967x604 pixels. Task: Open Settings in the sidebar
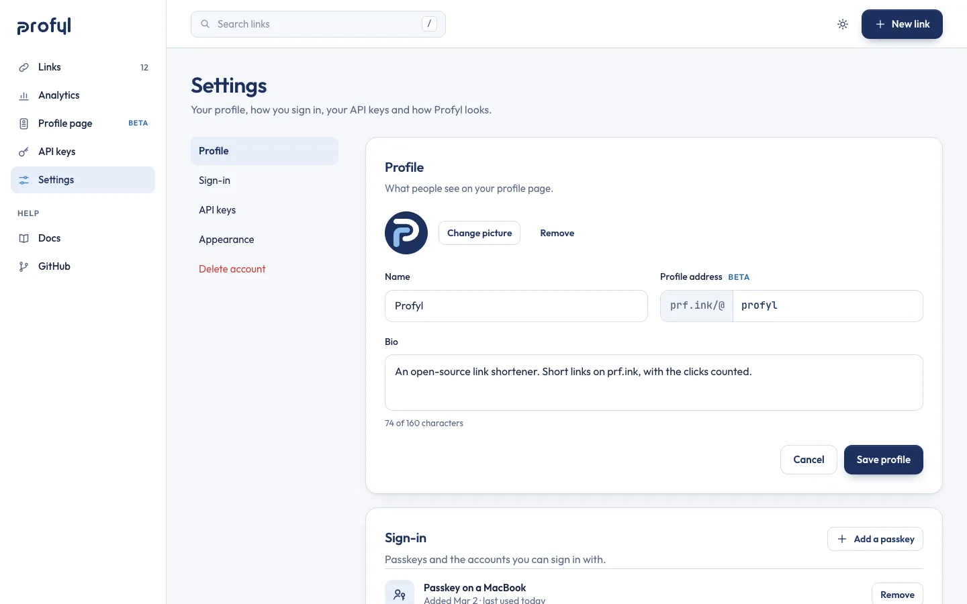83,180
